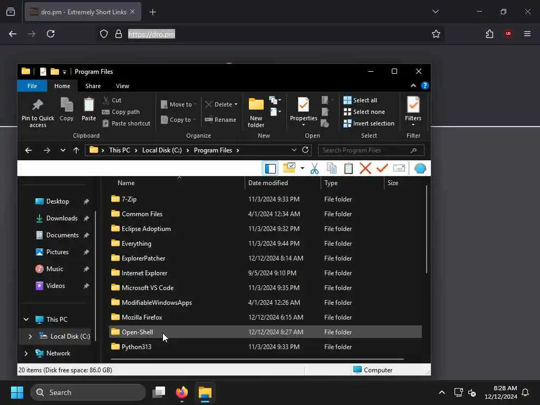Screen dimensions: 540x405
Task: Open the File ribbon tab
Action: coord(32,86)
